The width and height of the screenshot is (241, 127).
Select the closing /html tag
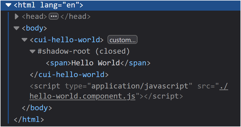coord(29,120)
